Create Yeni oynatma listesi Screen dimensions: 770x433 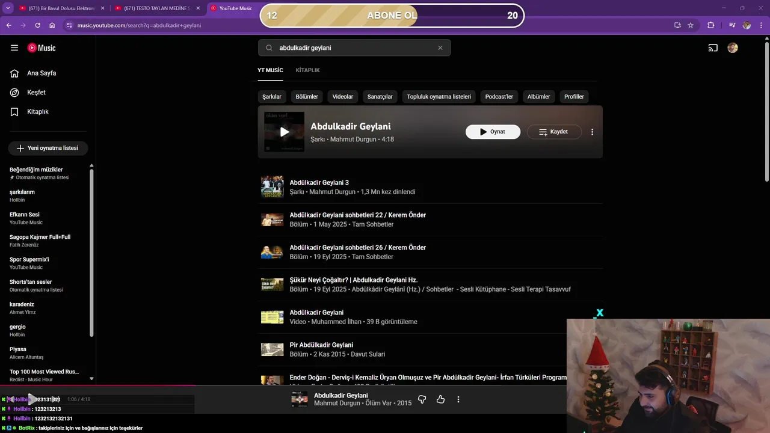(x=48, y=148)
